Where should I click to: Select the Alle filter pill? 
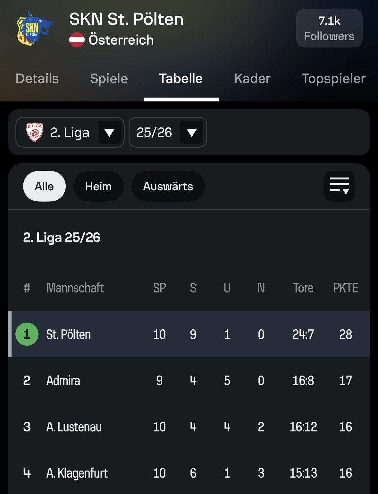tap(44, 186)
